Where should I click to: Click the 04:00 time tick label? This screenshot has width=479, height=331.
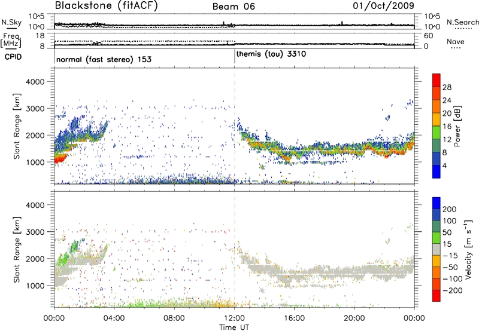click(114, 318)
